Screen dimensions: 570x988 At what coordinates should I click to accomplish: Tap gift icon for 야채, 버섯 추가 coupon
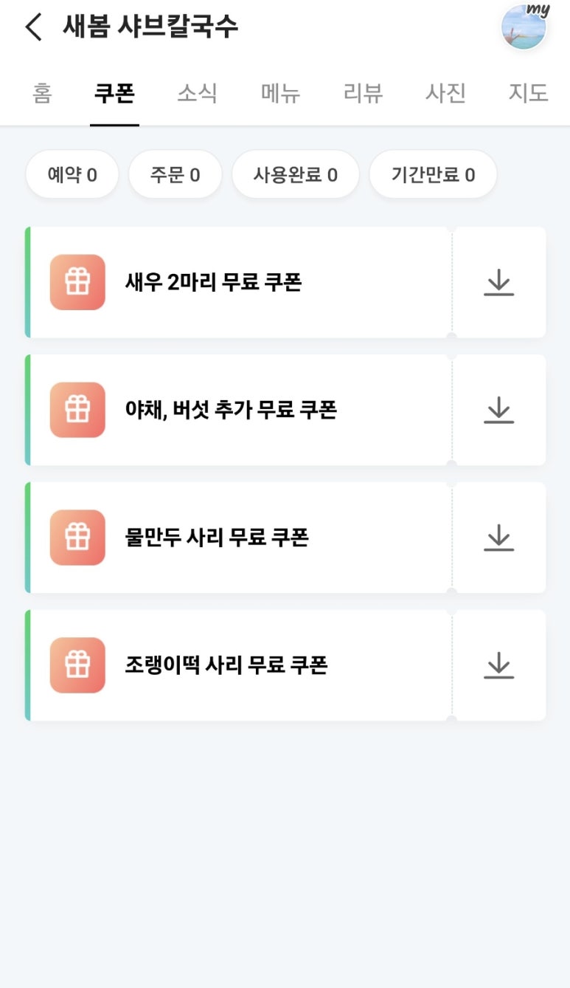(77, 410)
